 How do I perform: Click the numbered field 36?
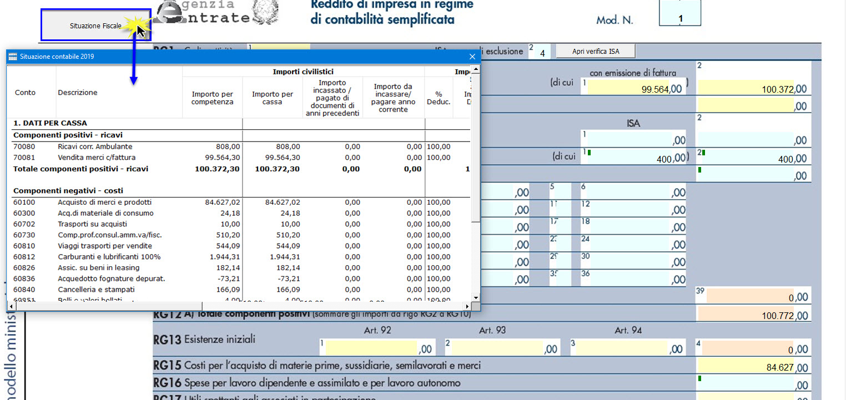[x=633, y=278]
